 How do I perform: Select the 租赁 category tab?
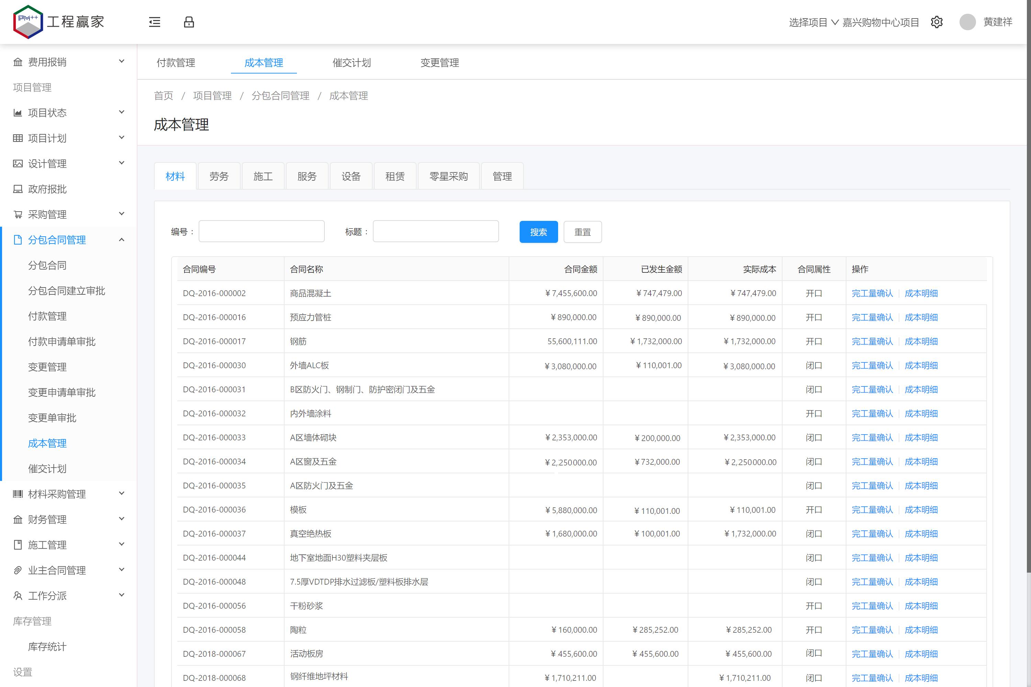[395, 176]
